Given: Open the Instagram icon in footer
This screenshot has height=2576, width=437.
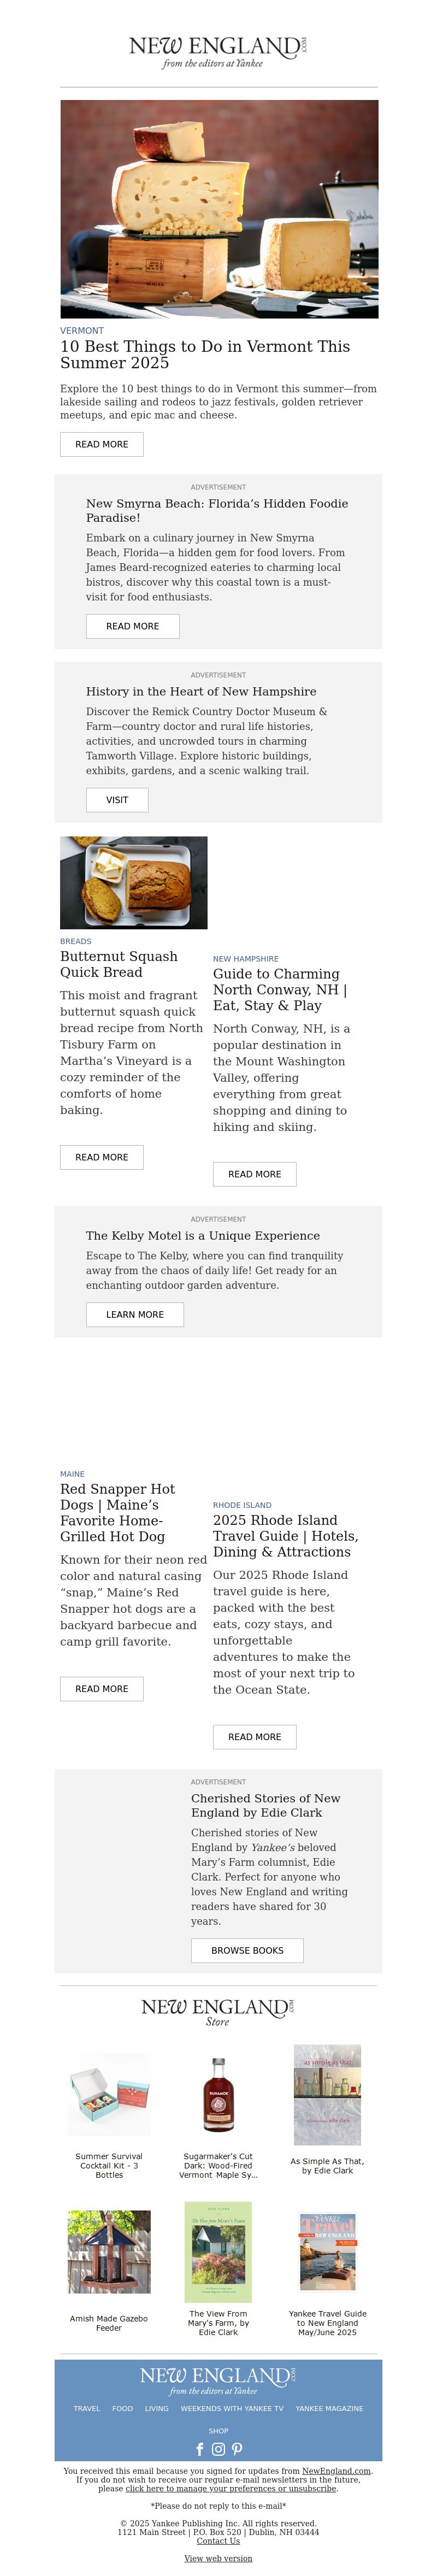Looking at the screenshot, I should point(218,2449).
